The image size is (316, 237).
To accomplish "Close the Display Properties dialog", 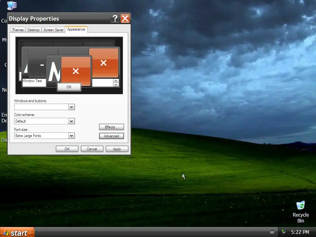I will coord(125,19).
